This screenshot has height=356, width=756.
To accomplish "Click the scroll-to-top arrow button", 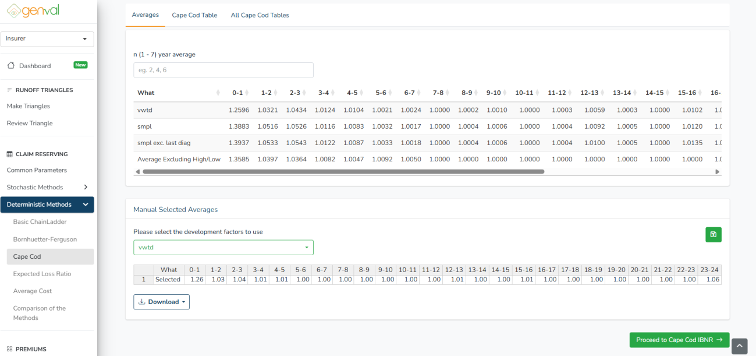I will click(x=739, y=346).
